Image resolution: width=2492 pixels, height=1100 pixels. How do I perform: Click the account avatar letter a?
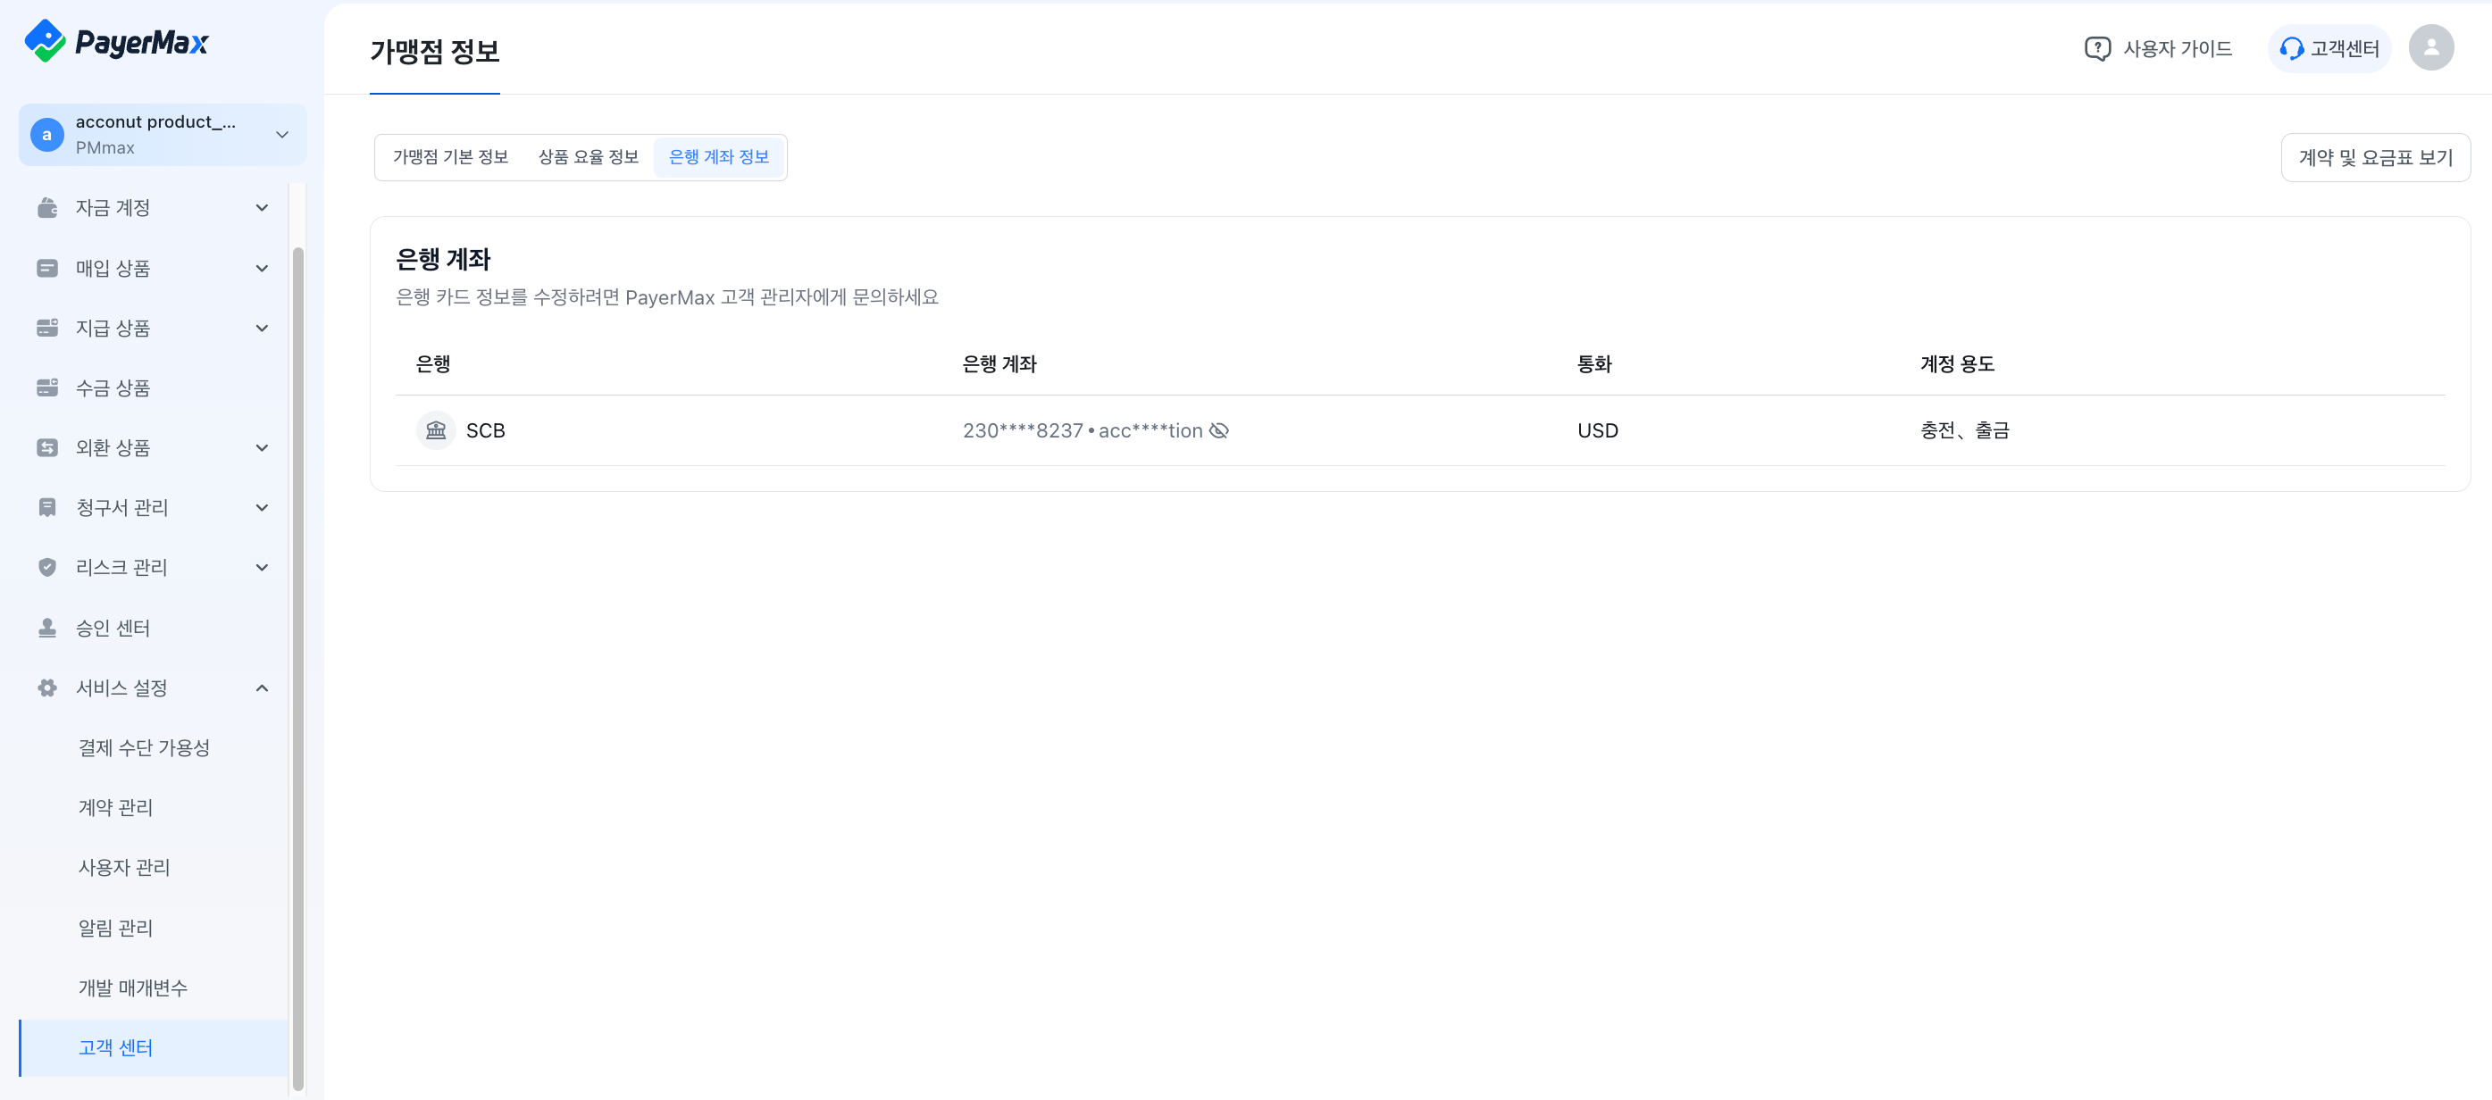[x=46, y=136]
